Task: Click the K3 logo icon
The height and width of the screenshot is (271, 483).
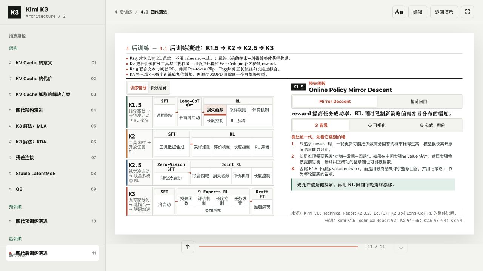Action: click(15, 12)
